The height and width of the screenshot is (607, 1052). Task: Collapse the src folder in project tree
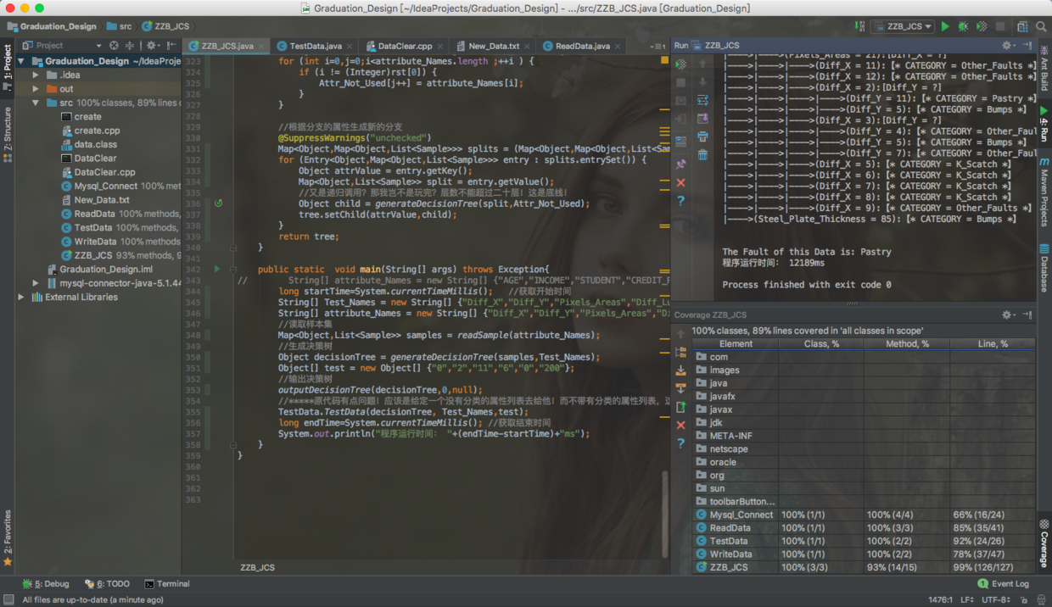pos(36,103)
